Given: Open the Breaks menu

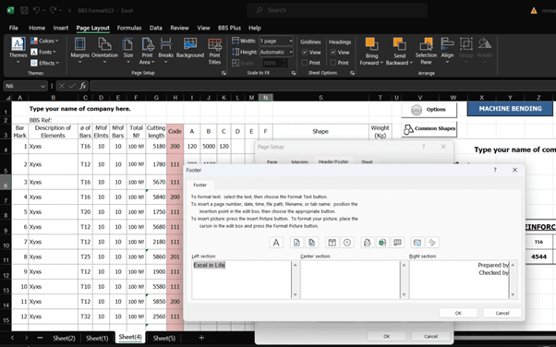Looking at the screenshot, I should 165,51.
